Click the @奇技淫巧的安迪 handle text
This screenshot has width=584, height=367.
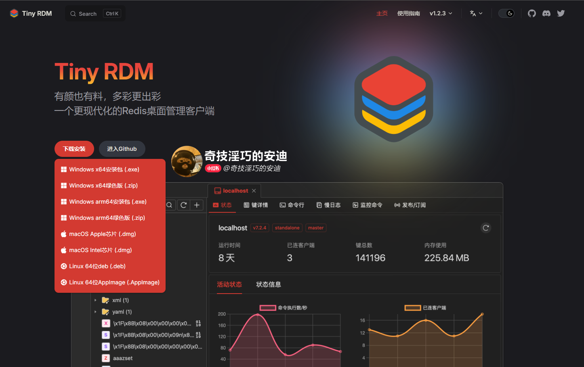click(x=252, y=169)
